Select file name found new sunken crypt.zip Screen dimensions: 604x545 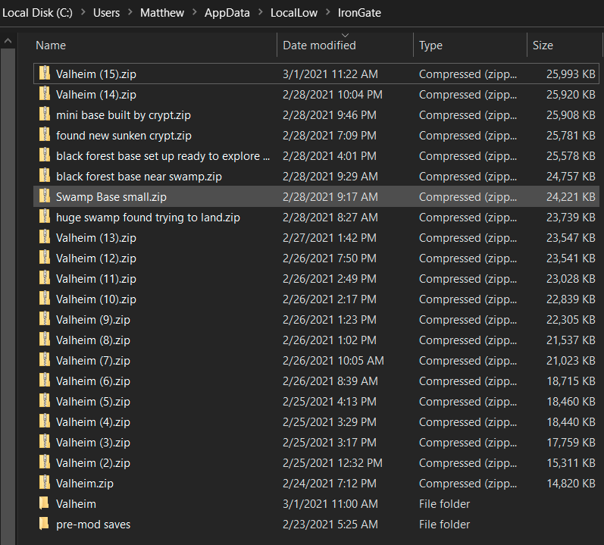pyautogui.click(x=124, y=135)
